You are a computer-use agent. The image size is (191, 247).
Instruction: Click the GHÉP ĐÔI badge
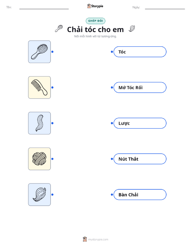[95, 21]
